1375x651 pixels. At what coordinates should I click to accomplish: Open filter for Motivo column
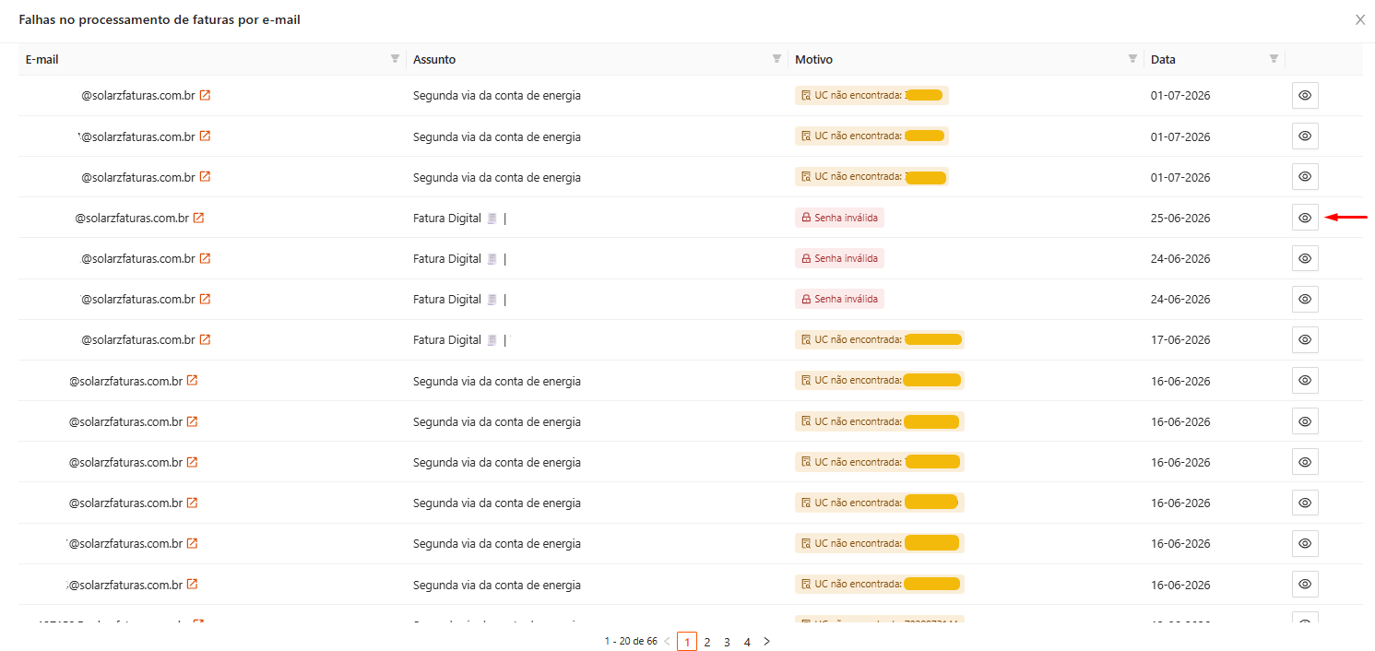1132,59
